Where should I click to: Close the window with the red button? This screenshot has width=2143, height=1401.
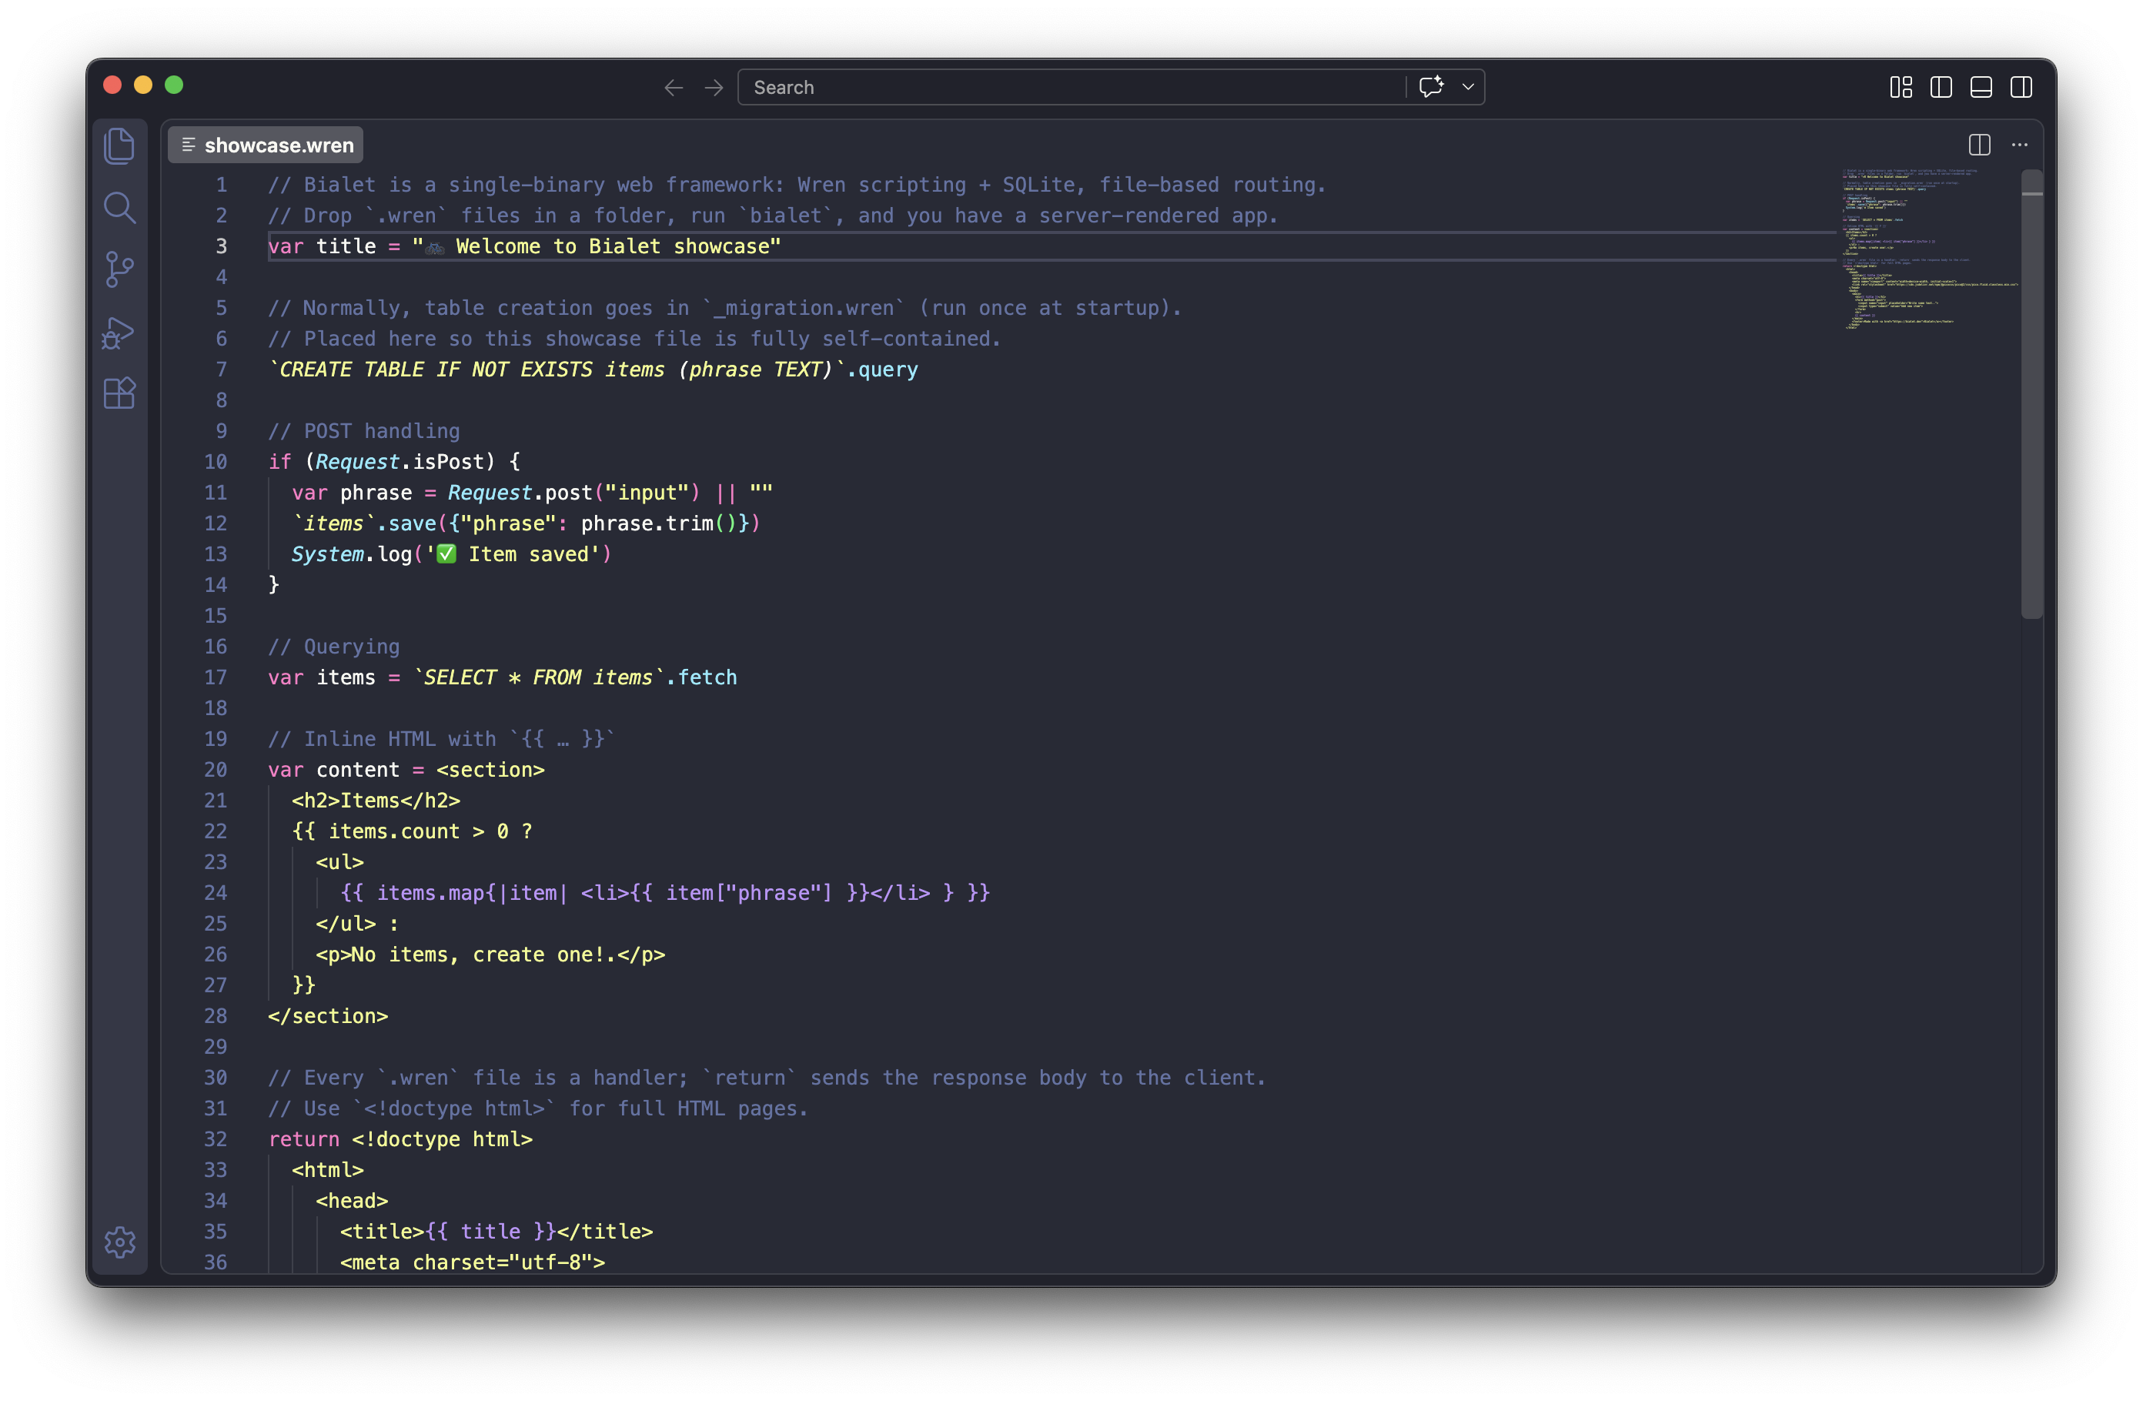pyautogui.click(x=112, y=85)
